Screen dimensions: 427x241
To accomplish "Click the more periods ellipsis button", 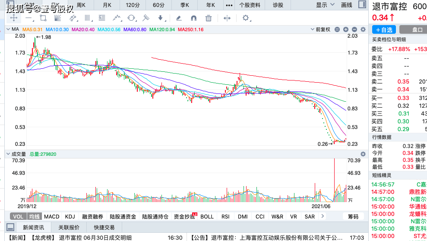I will tap(229, 5).
